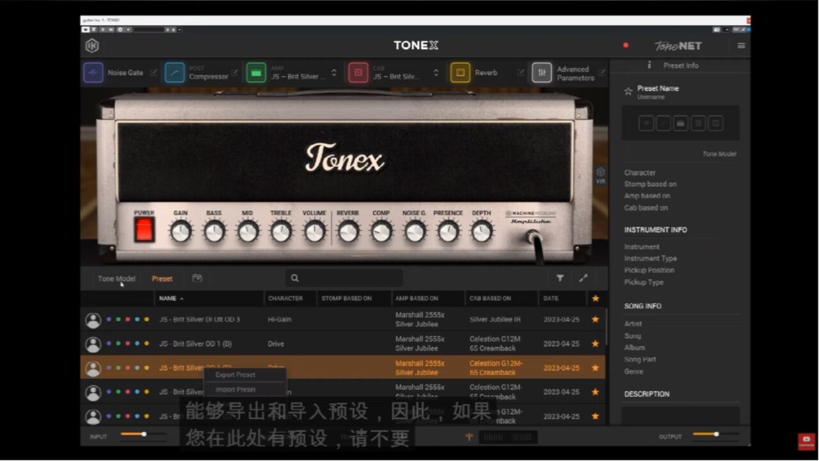Toggle the Noise Gate module icon
The image size is (819, 461).
(x=93, y=72)
